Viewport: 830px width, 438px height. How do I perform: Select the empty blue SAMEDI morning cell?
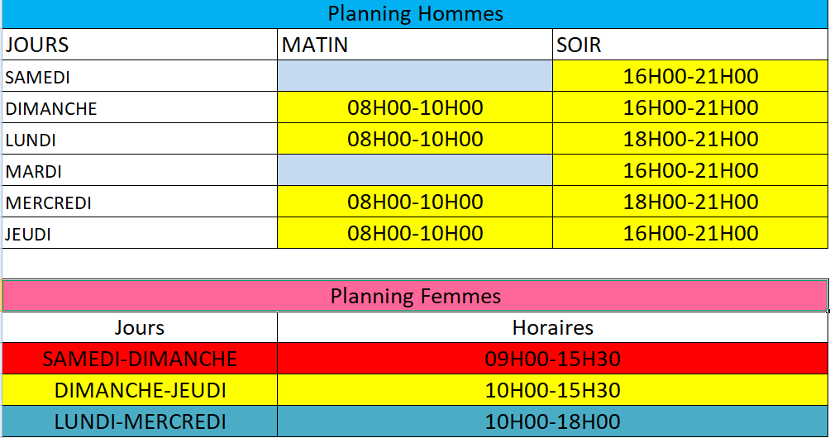pos(414,77)
